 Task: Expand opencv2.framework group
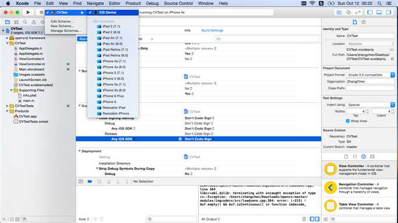pyautogui.click(x=8, y=38)
